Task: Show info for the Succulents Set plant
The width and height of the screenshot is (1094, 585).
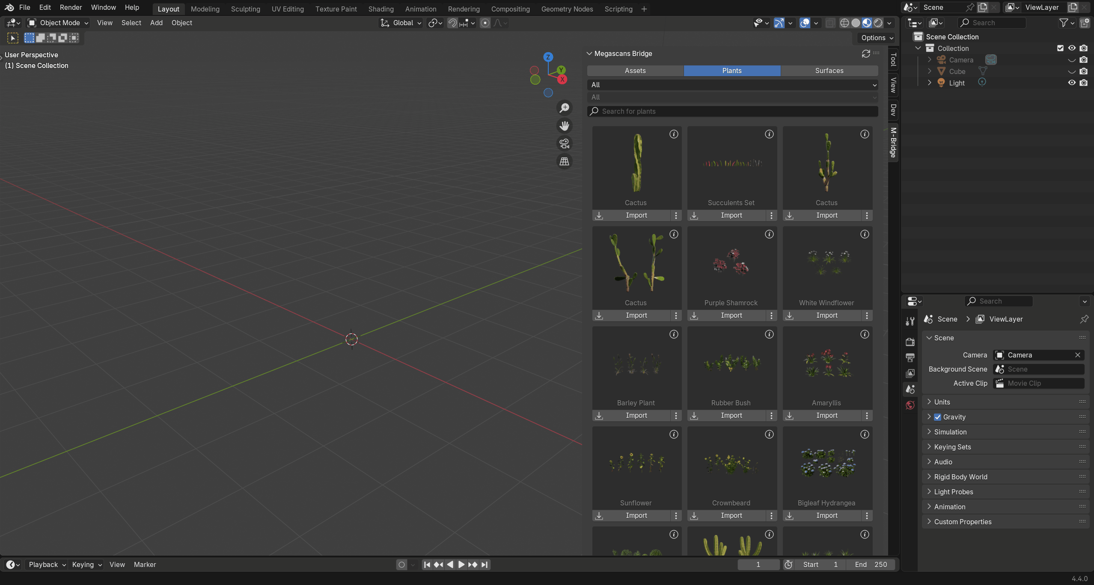Action: tap(769, 134)
